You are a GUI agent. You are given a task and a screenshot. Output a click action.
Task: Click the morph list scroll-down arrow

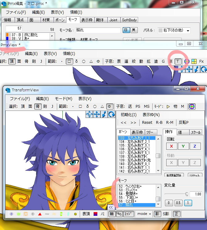pyautogui.click(x=158, y=204)
